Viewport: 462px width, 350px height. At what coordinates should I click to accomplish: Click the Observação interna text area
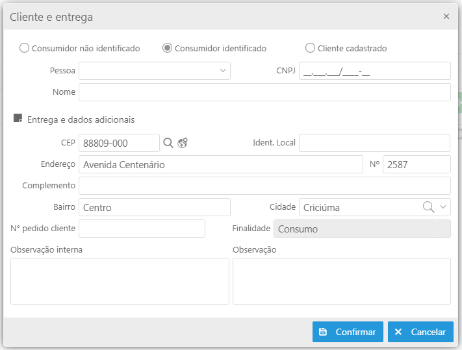tap(120, 281)
